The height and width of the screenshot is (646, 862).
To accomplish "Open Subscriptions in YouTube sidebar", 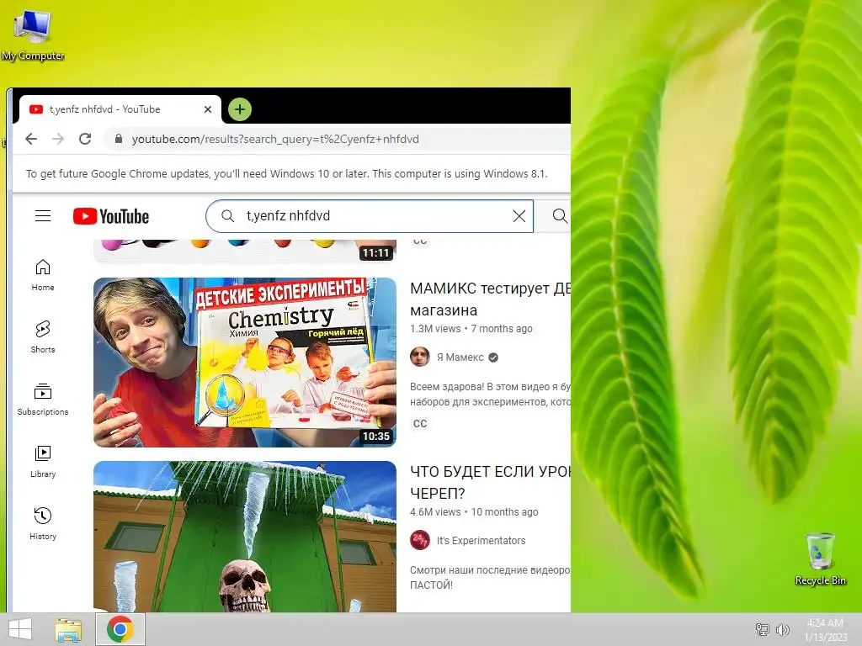I will [x=43, y=400].
